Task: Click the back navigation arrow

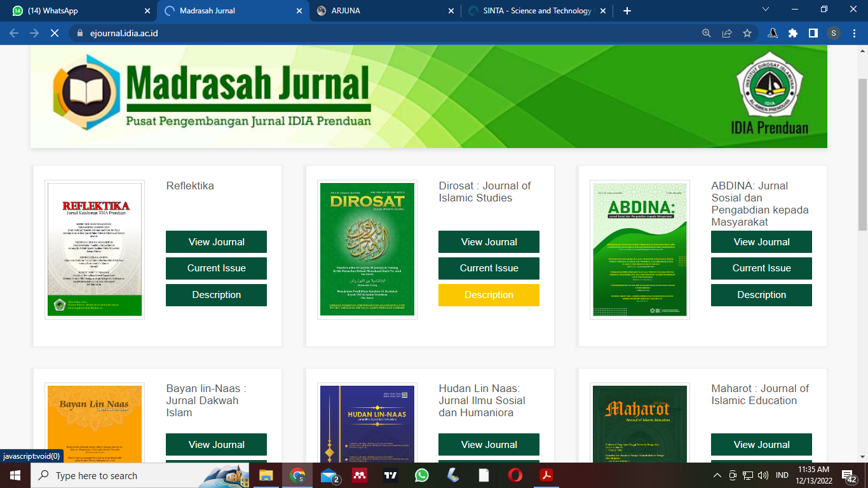Action: pos(13,33)
